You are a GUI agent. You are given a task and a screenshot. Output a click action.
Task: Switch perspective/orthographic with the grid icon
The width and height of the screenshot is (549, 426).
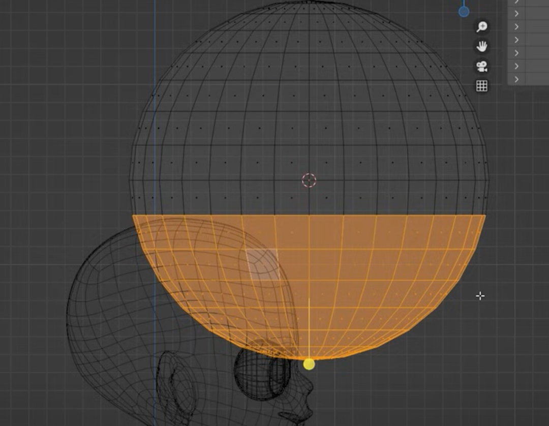click(482, 86)
